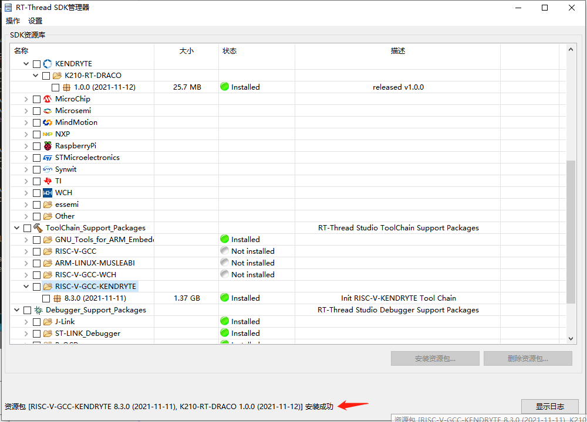Expand the MicroChip tree node
587x422 pixels.
coord(26,99)
